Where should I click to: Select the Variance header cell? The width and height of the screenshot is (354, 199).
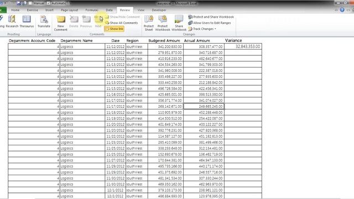[x=243, y=40]
